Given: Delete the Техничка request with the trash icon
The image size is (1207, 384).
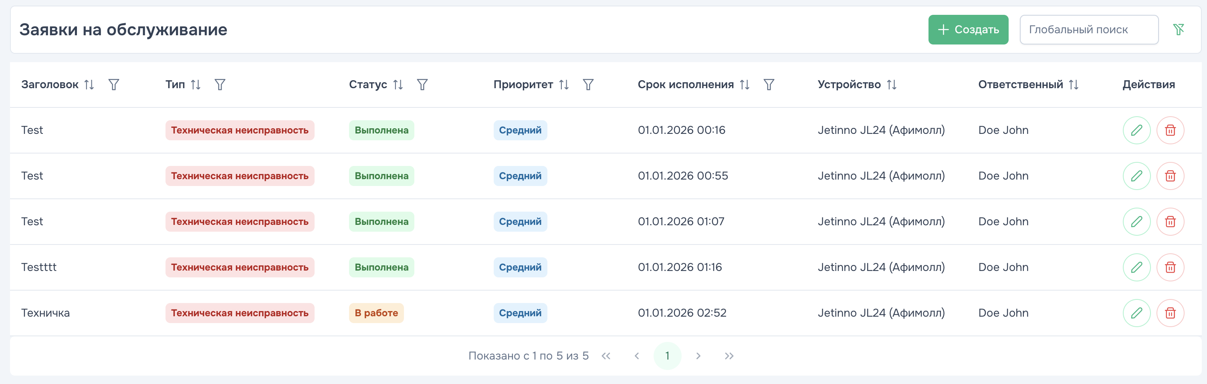Looking at the screenshot, I should [1171, 313].
